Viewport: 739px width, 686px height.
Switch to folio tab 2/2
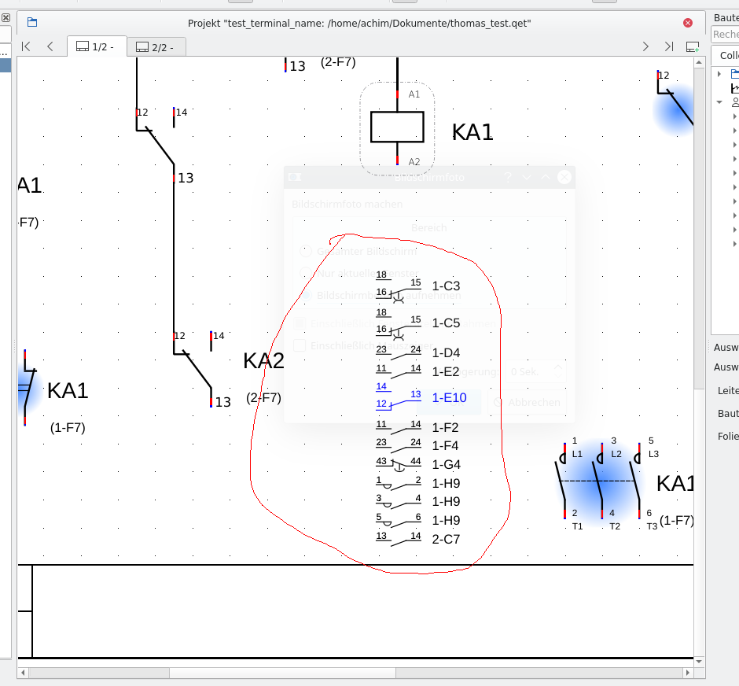[x=156, y=47]
